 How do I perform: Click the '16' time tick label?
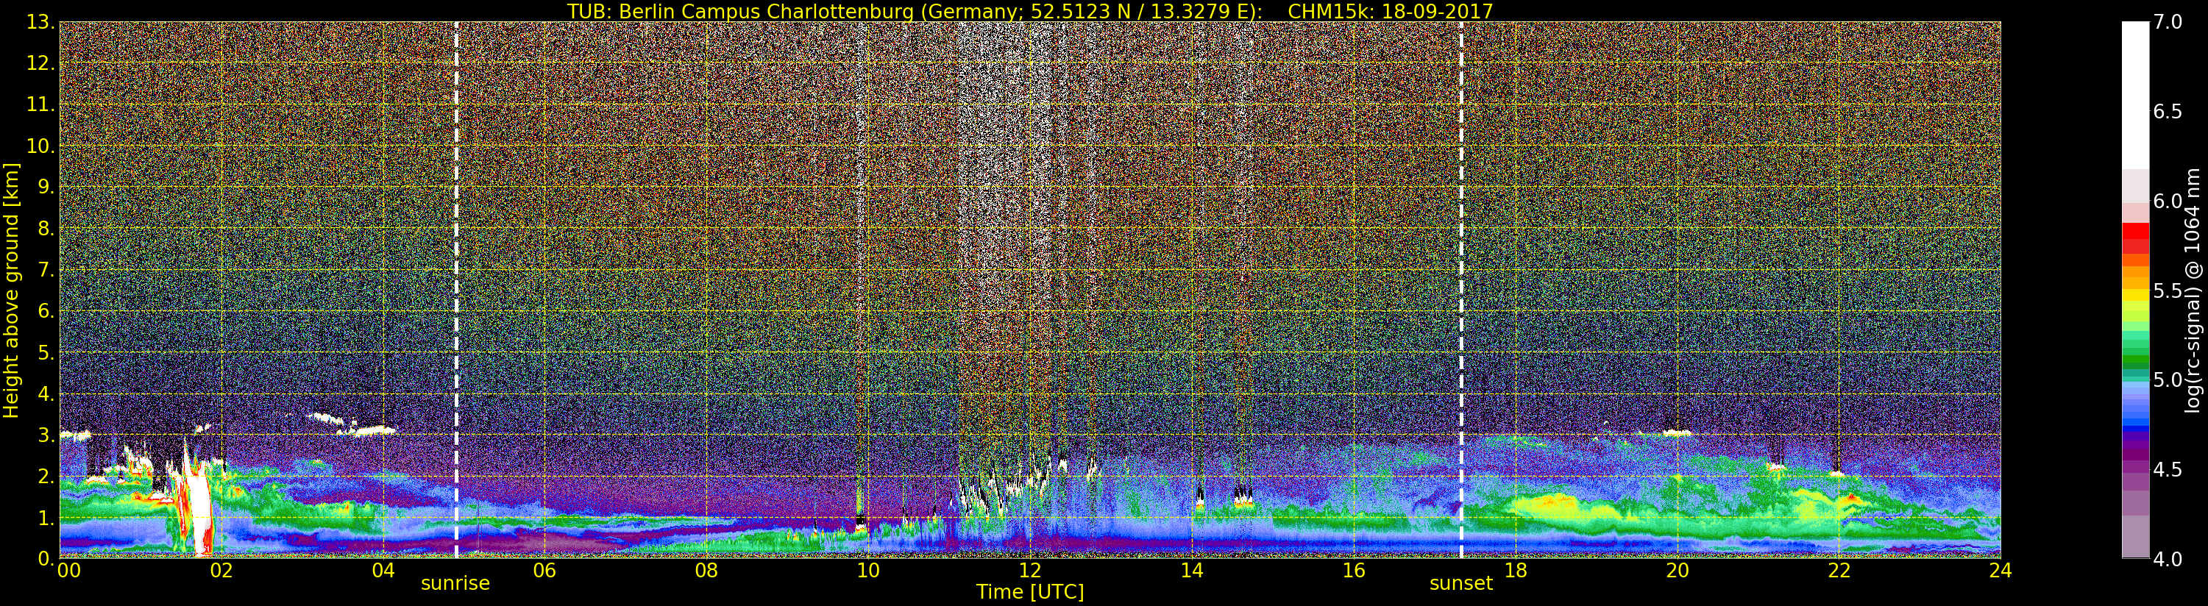tap(1354, 571)
